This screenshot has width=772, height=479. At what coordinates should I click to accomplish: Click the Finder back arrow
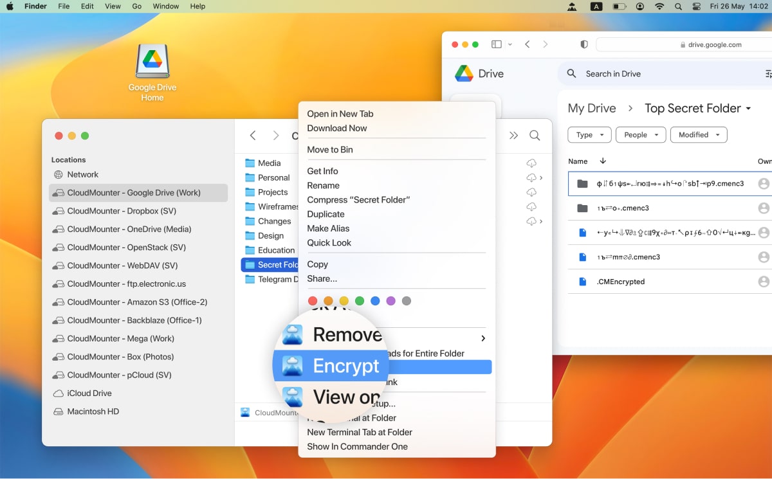tap(253, 136)
